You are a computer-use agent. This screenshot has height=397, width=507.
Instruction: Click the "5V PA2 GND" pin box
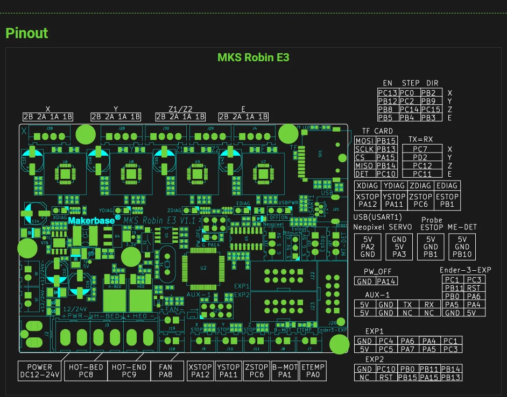[368, 247]
